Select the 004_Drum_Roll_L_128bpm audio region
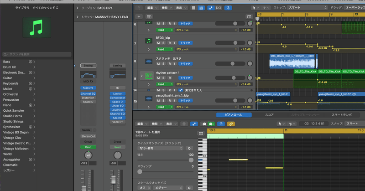 292,61
